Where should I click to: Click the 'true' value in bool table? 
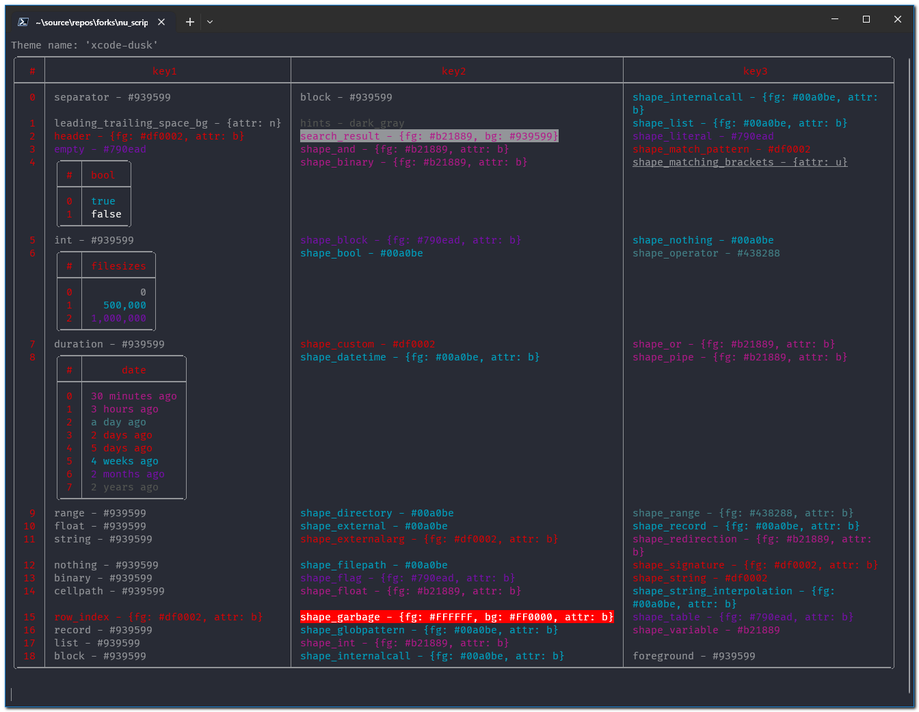point(103,201)
